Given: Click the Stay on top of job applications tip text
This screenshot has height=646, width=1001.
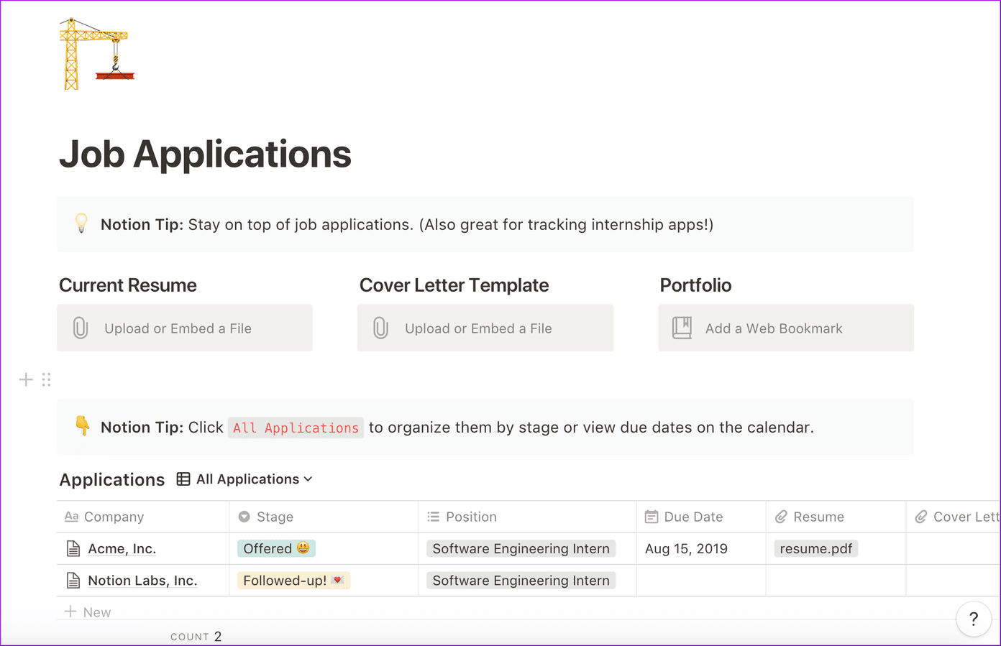Looking at the screenshot, I should click(x=451, y=224).
